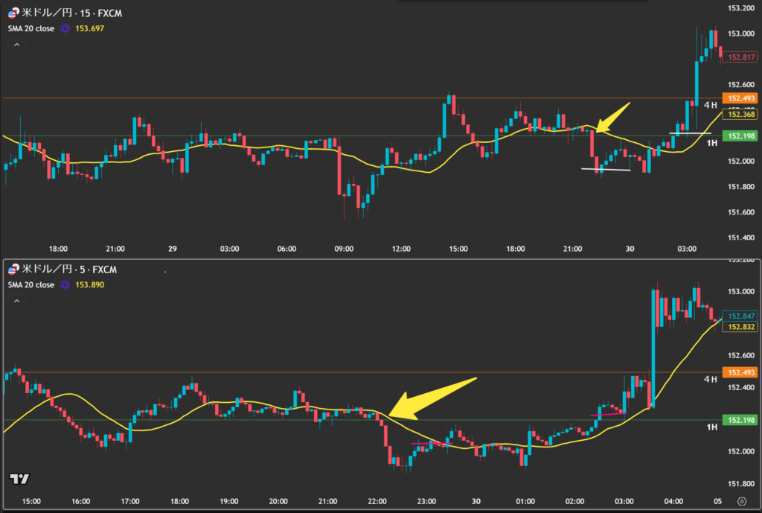Viewport: 762px width, 513px height.
Task: Click the currency flag icon on 5-minute chart
Action: tap(13, 270)
